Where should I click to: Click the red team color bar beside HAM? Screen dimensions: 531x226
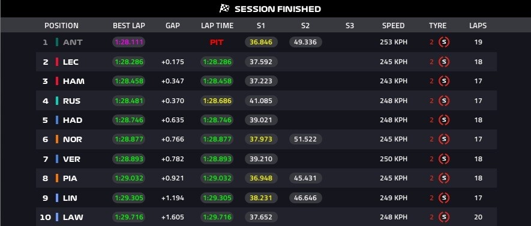[x=57, y=81]
